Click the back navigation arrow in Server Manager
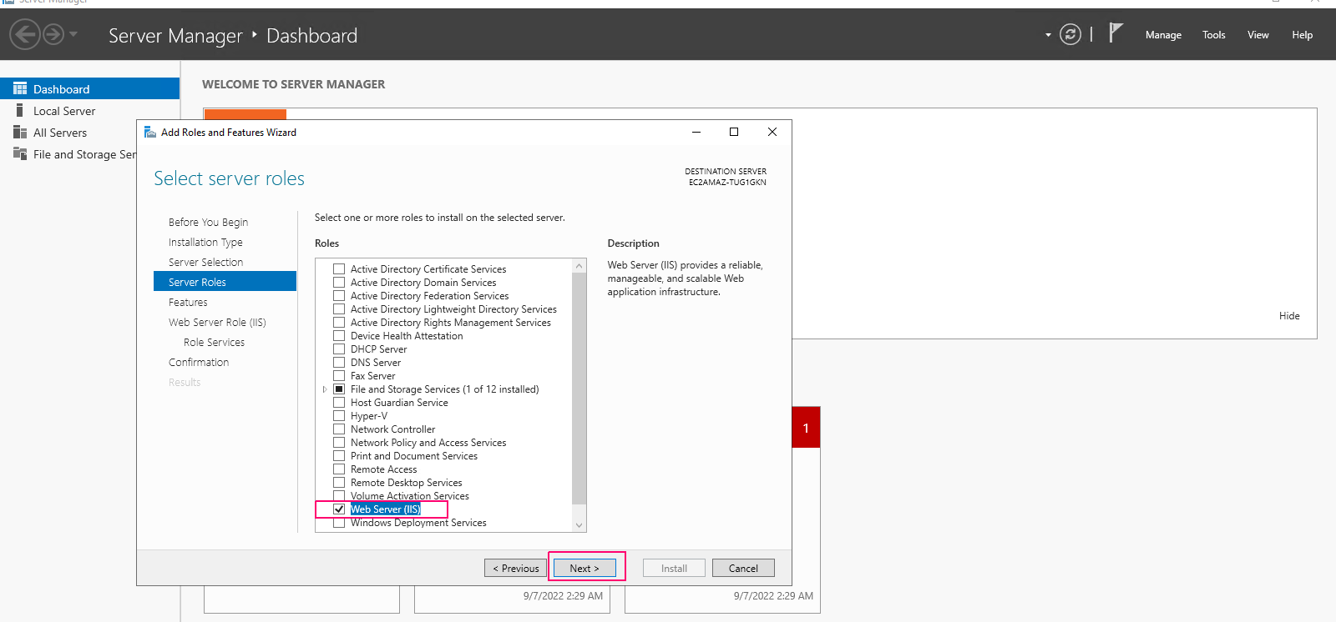Viewport: 1336px width, 622px height. (x=25, y=34)
